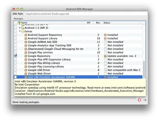Screen dimensions: 159x120
Task: Click not-installed status icon for Google Web Driver
Action: click(105, 74)
